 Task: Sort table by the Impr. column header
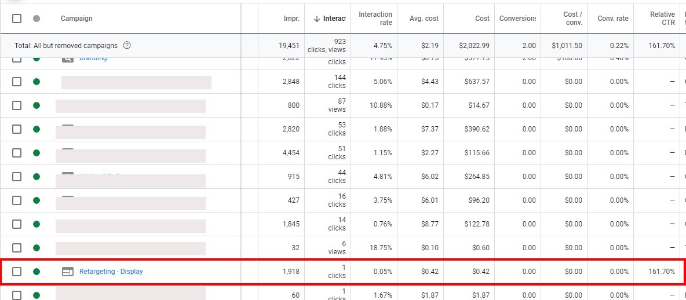(291, 19)
